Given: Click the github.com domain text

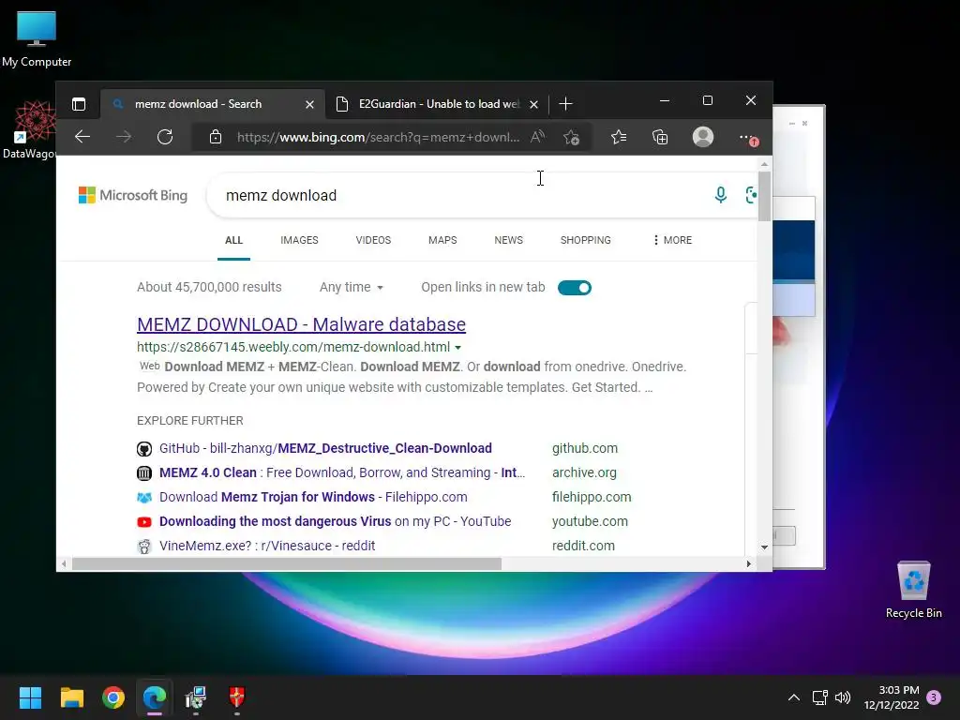Looking at the screenshot, I should pyautogui.click(x=585, y=448).
